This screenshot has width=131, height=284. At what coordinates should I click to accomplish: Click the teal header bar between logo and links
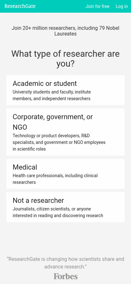[x=60, y=6]
